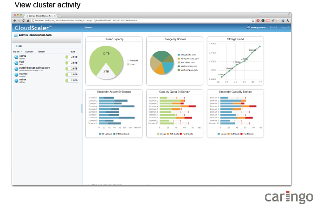Sort by the Size column header
The height and width of the screenshot is (207, 316).
click(72, 52)
